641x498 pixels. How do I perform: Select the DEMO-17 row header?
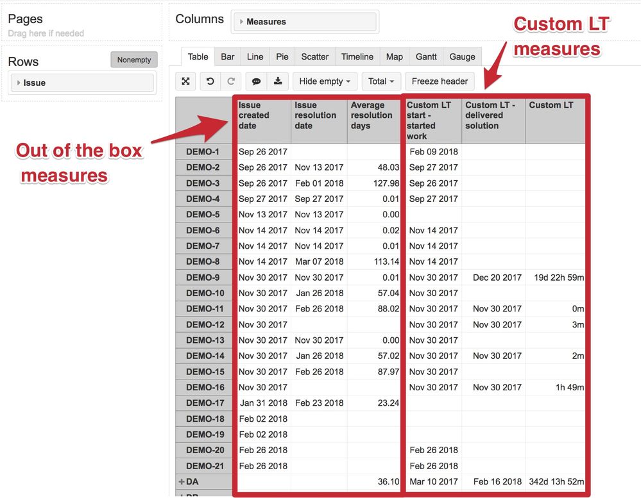[x=203, y=403]
